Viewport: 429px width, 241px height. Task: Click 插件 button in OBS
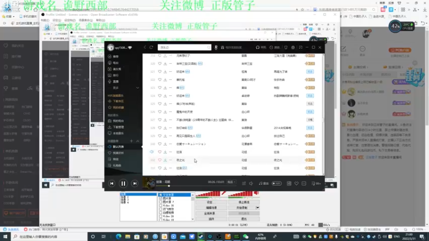(211, 219)
